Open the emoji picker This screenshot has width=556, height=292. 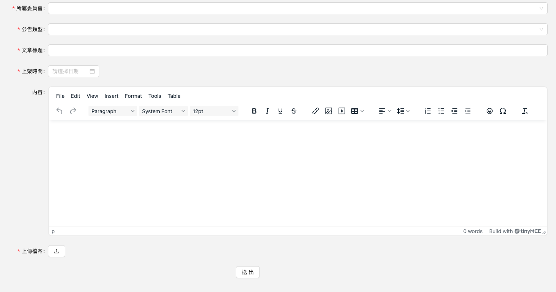[x=490, y=111]
